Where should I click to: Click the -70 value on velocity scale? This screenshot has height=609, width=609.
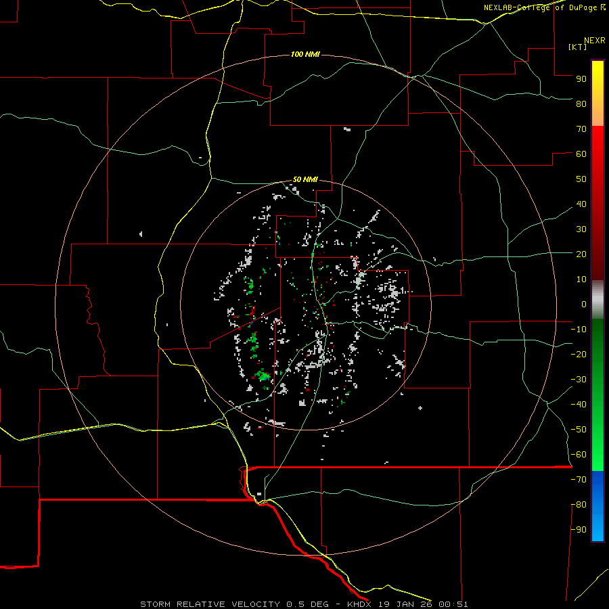tap(579, 480)
